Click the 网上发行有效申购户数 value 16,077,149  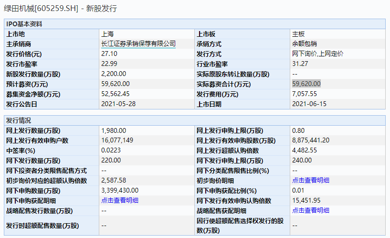[117, 141]
